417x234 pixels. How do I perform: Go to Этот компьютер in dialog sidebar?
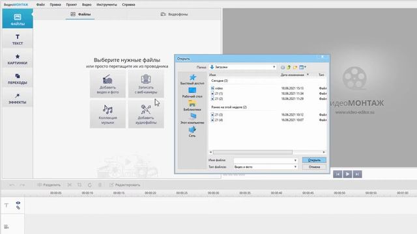coord(192,118)
